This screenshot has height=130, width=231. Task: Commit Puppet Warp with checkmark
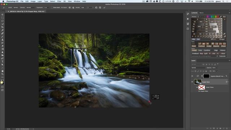point(104,7)
